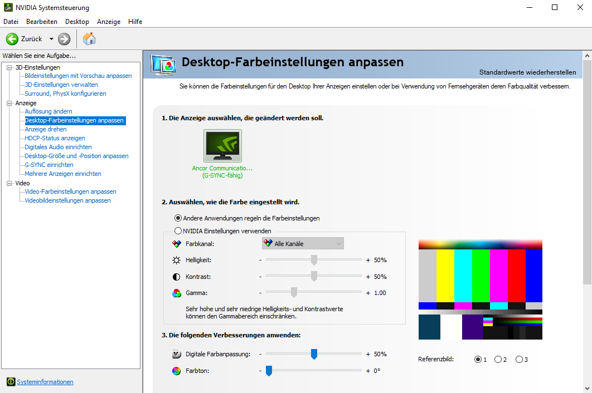This screenshot has height=393, width=592.
Task: Click the vertical scrollbar thumb
Action: (x=587, y=172)
